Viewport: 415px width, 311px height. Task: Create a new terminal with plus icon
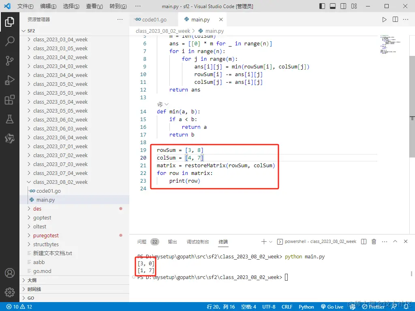(x=263, y=241)
